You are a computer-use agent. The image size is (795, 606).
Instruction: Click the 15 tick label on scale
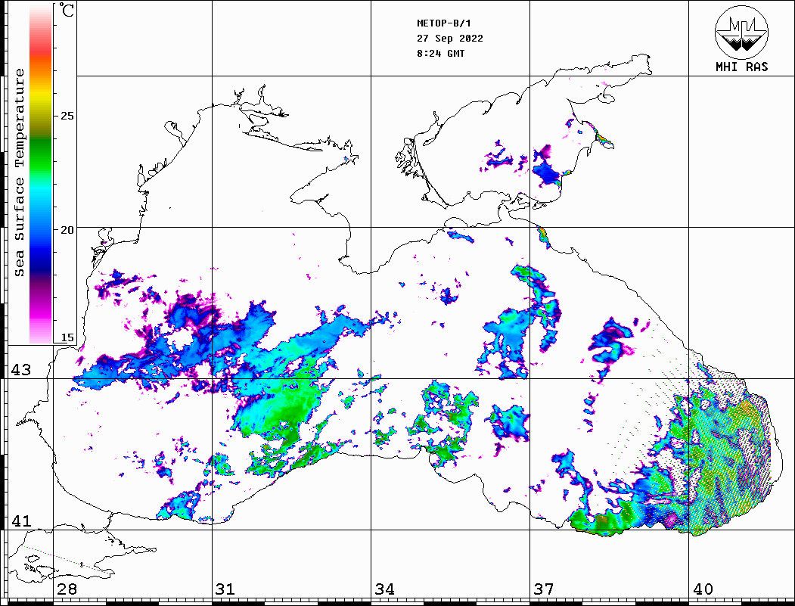click(67, 337)
